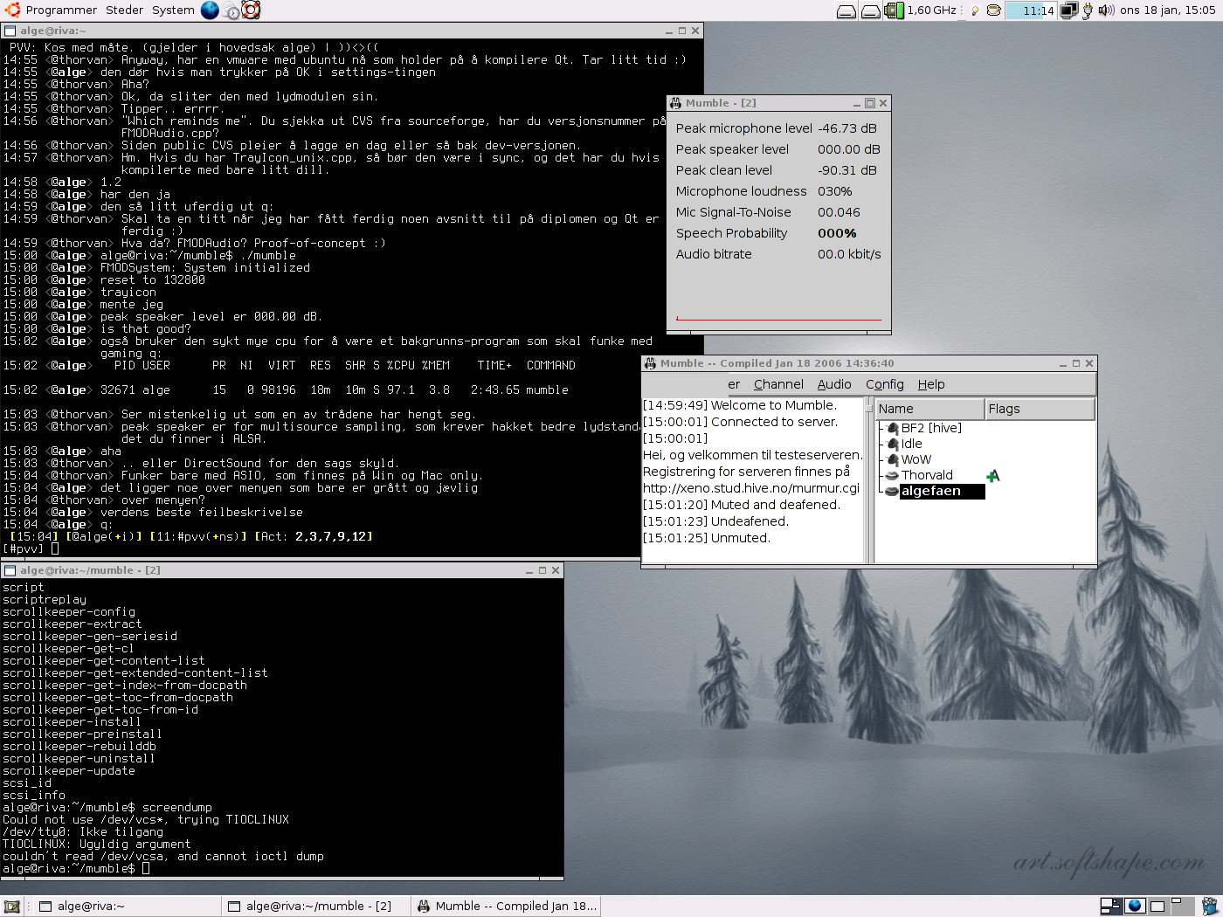Click the alge@riva:~/mumble terminal window menu icon
This screenshot has width=1223, height=917.
[10, 570]
